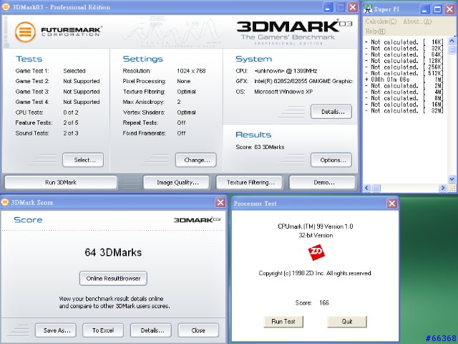The width and height of the screenshot is (458, 344).
Task: Launch the Demo... button
Action: [x=323, y=182]
